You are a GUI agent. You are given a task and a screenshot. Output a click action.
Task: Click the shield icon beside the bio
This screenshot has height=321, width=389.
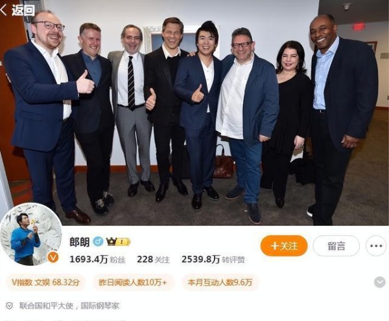(x=9, y=306)
